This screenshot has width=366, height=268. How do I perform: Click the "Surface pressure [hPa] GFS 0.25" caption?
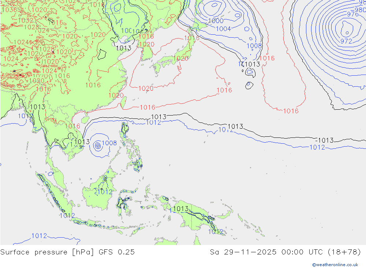67,252
